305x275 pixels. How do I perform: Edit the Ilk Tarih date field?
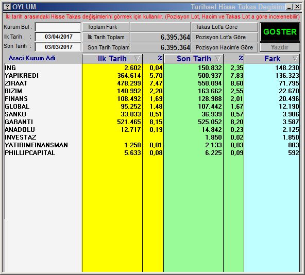pyautogui.click(x=58, y=37)
